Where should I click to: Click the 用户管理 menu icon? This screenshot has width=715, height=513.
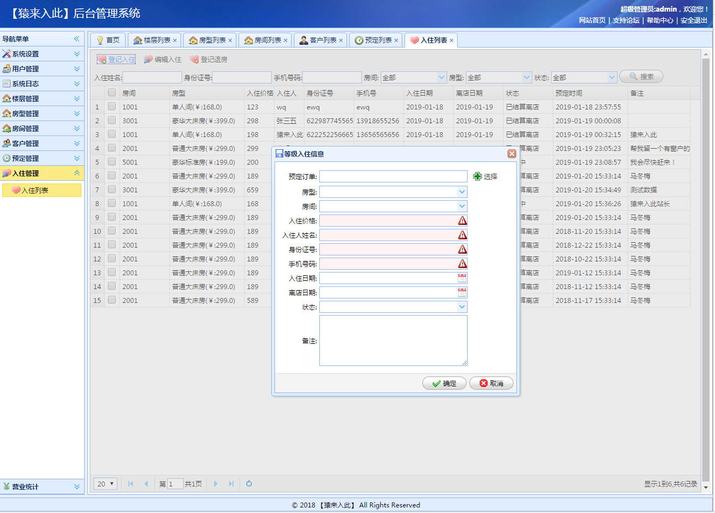pos(7,69)
